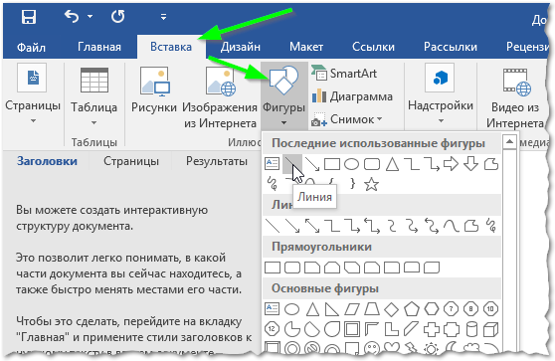Select Rounded Rectangle in Прямоугольники section

(x=292, y=268)
